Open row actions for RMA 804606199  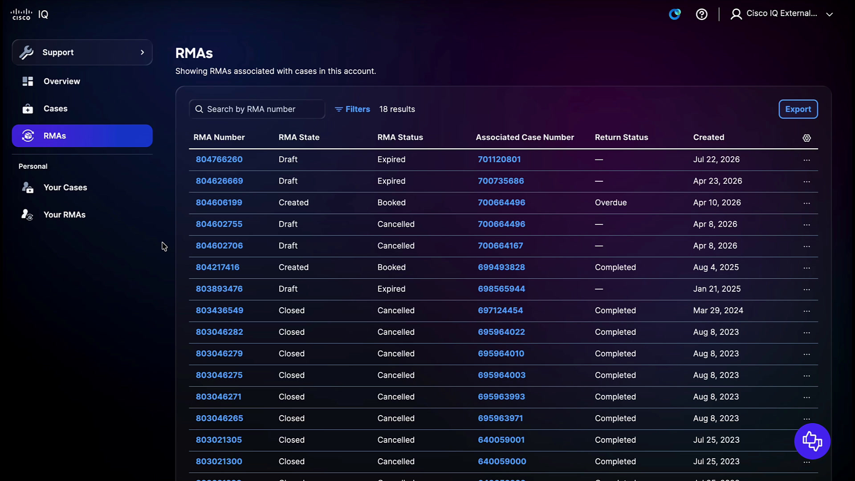point(806,203)
